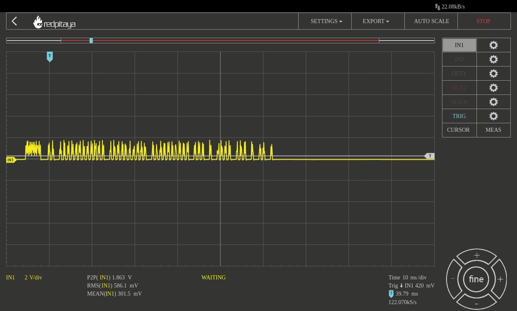The image size is (517, 311).
Task: Select the IN1 channel offset marker
Action: coord(11,160)
